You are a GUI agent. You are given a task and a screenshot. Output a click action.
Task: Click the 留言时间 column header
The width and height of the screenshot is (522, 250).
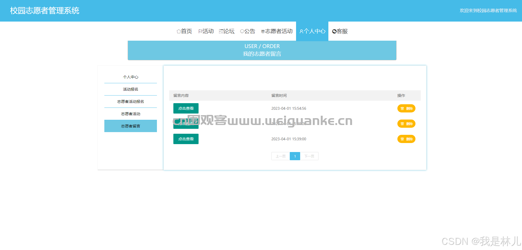click(x=279, y=96)
